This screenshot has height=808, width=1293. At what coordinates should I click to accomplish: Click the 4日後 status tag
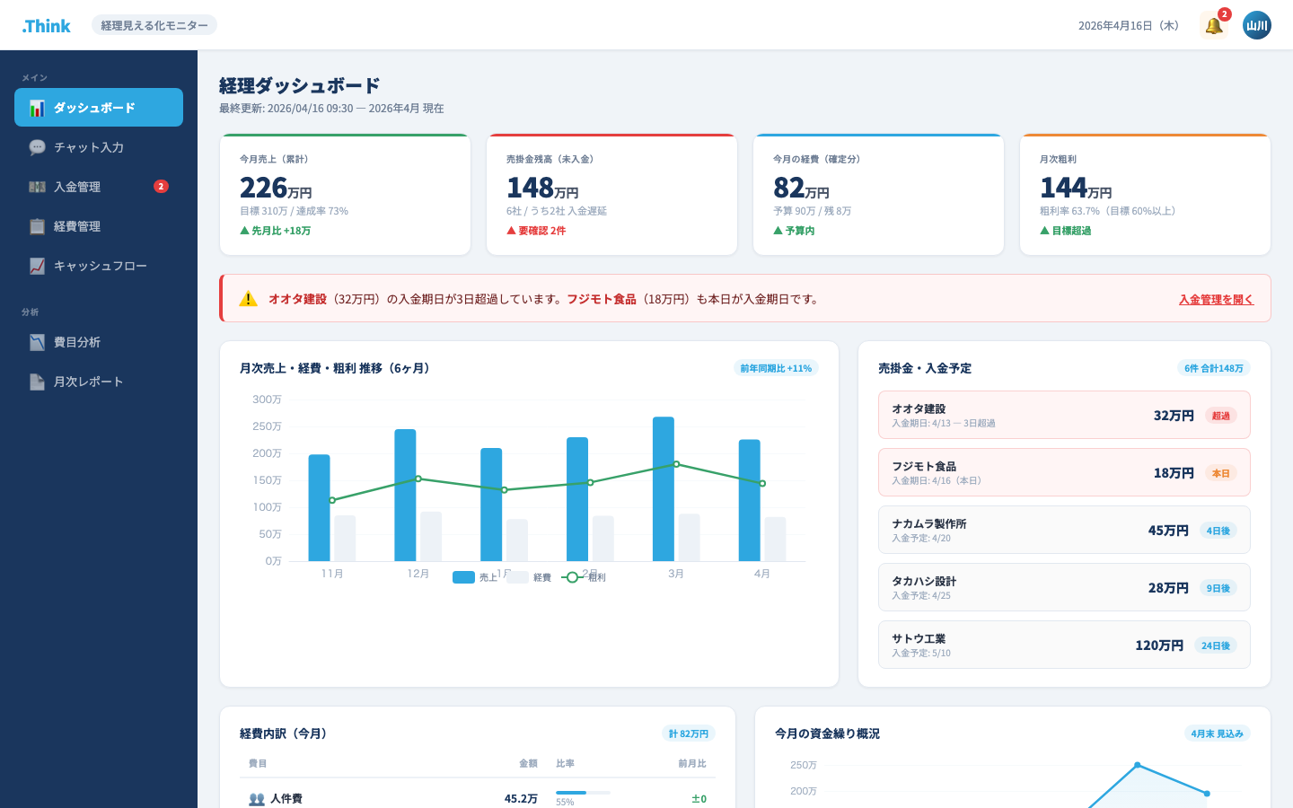[x=1218, y=531]
